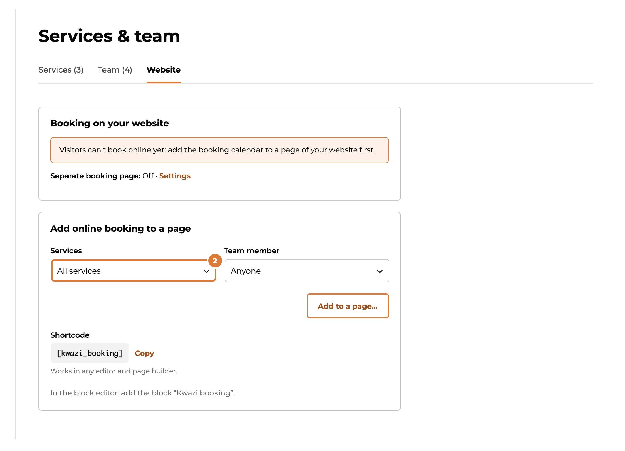Switch to the Services (3) tab
The width and height of the screenshot is (625, 451).
[x=61, y=70]
